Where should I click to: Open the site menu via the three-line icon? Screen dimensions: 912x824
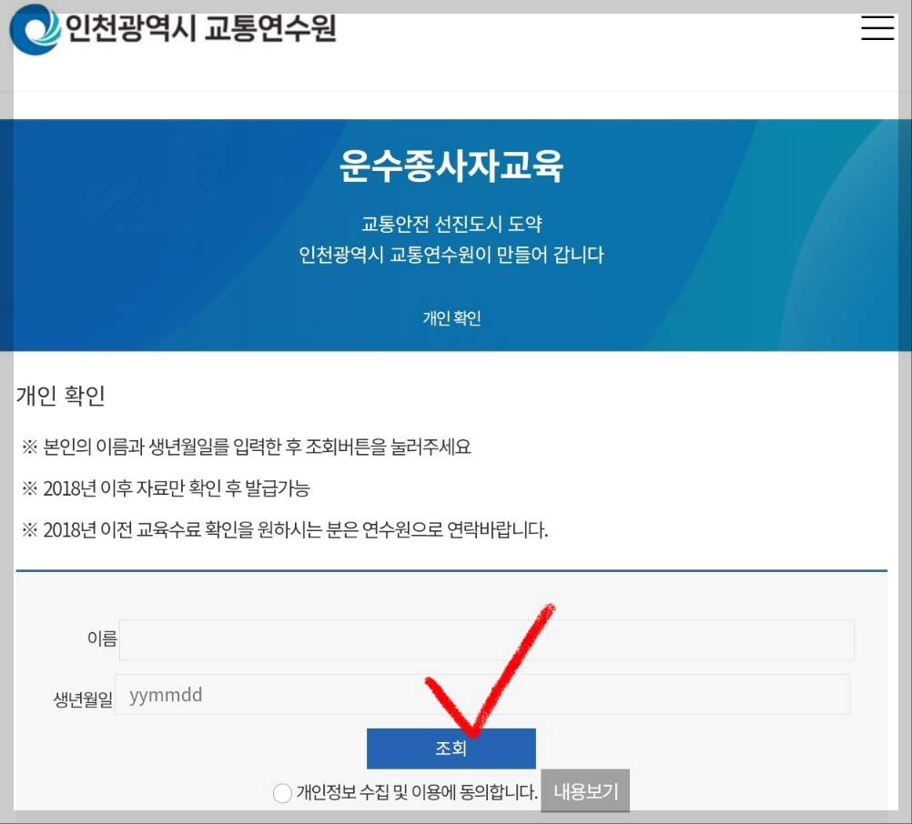(x=877, y=28)
